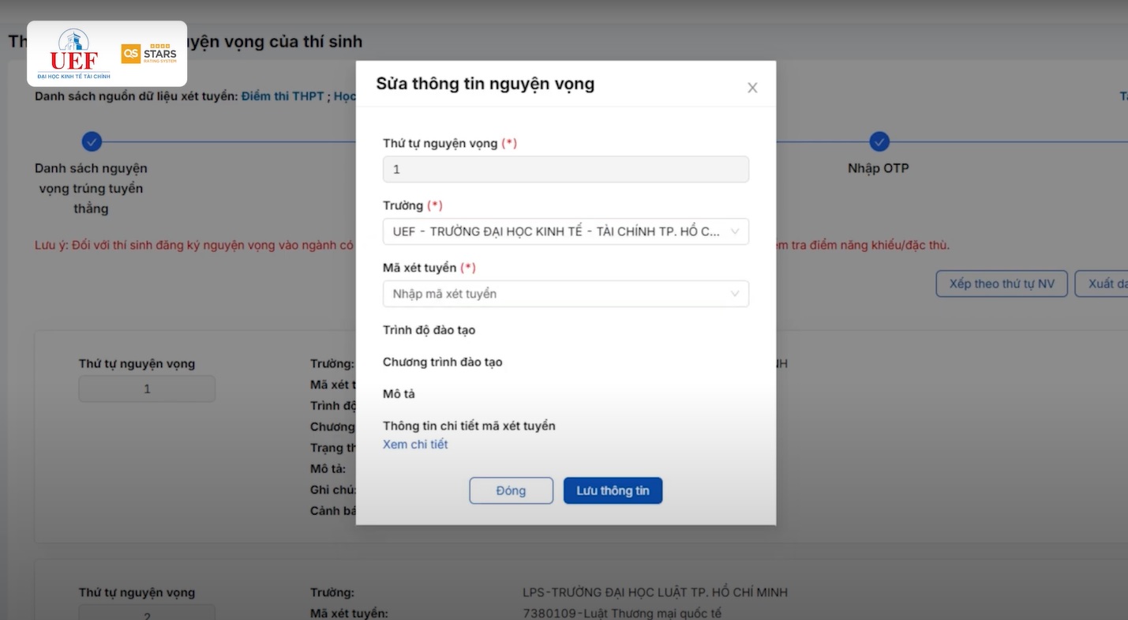The height and width of the screenshot is (620, 1128).
Task: Select the UEF school name field
Action: point(556,232)
